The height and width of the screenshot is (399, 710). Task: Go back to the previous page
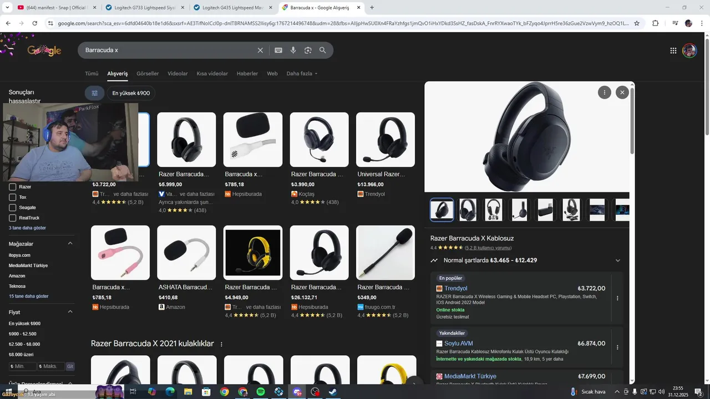[x=8, y=23]
